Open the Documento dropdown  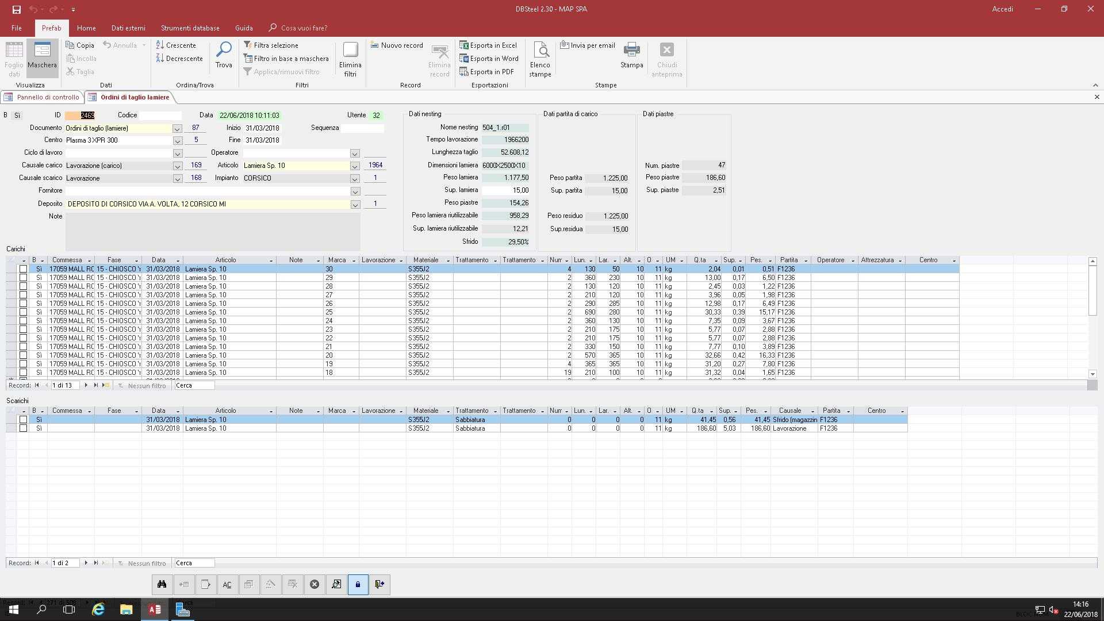pyautogui.click(x=177, y=128)
